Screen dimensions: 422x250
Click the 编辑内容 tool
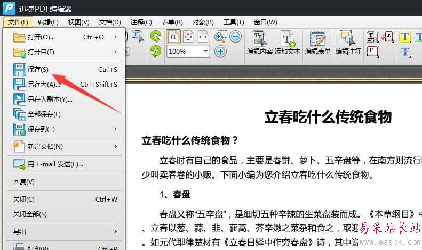(x=260, y=43)
